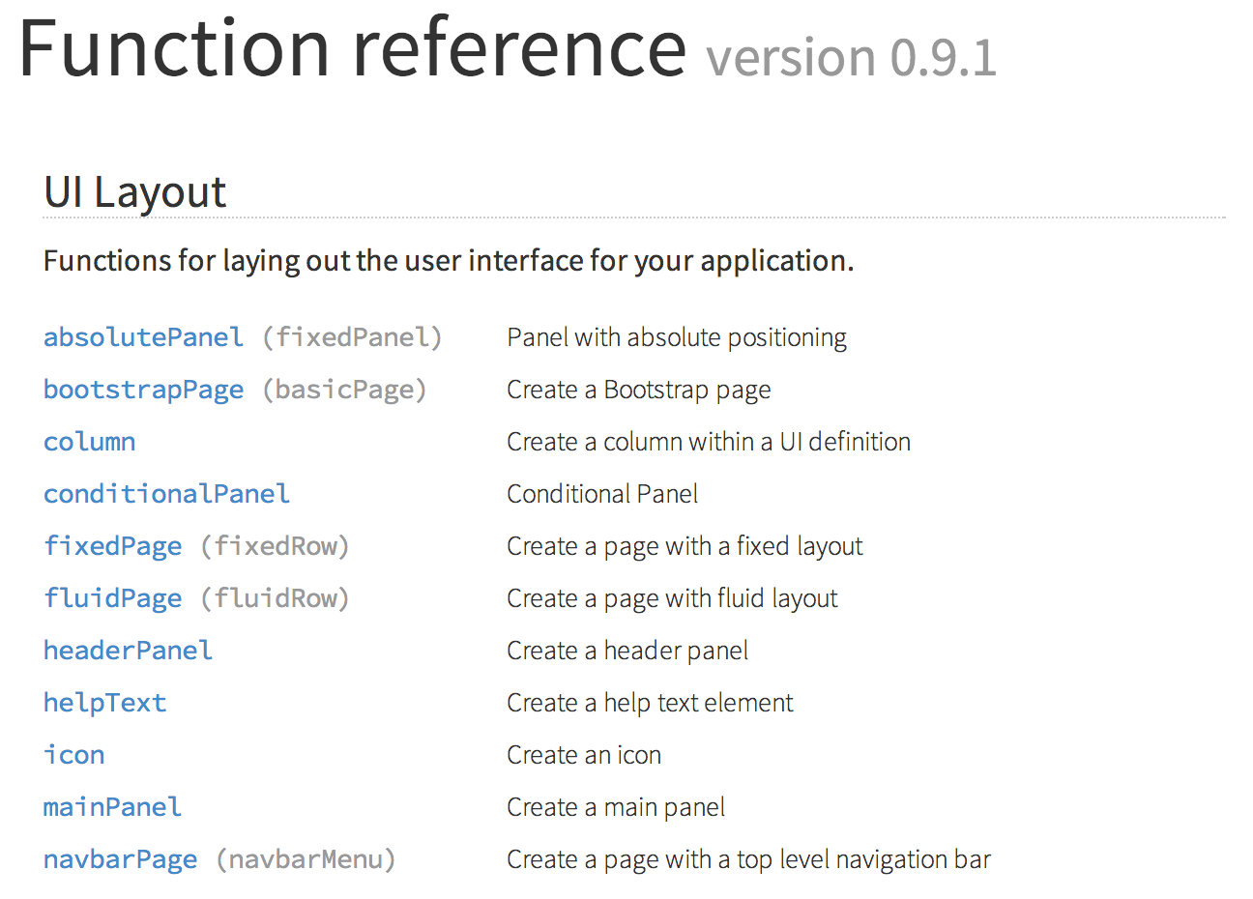This screenshot has height=899, width=1253.
Task: Select the fixedPage function link
Action: pos(112,546)
